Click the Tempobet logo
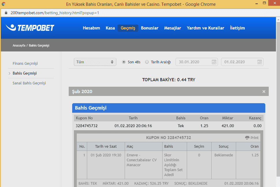 (x=30, y=28)
